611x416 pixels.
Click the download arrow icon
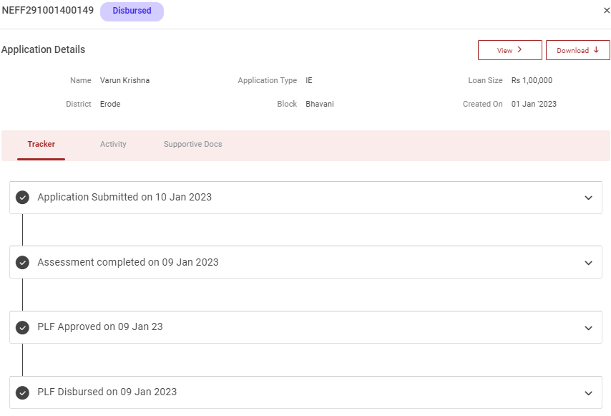click(x=596, y=50)
